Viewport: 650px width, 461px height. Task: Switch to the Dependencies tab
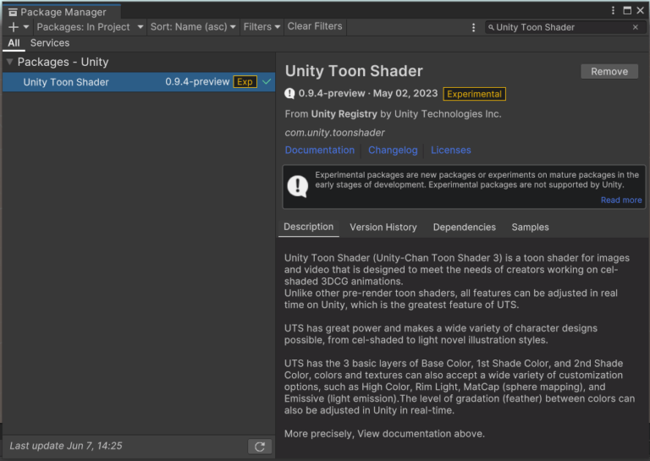point(464,228)
